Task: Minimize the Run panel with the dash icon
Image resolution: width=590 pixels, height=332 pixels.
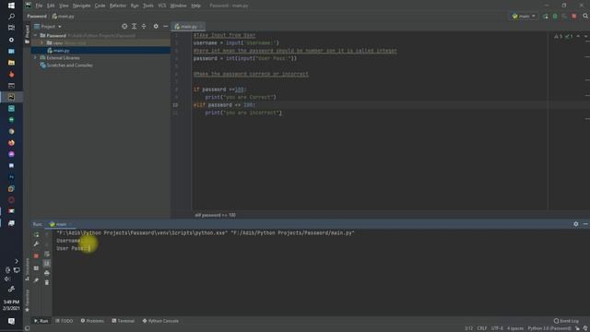Action: (585, 224)
